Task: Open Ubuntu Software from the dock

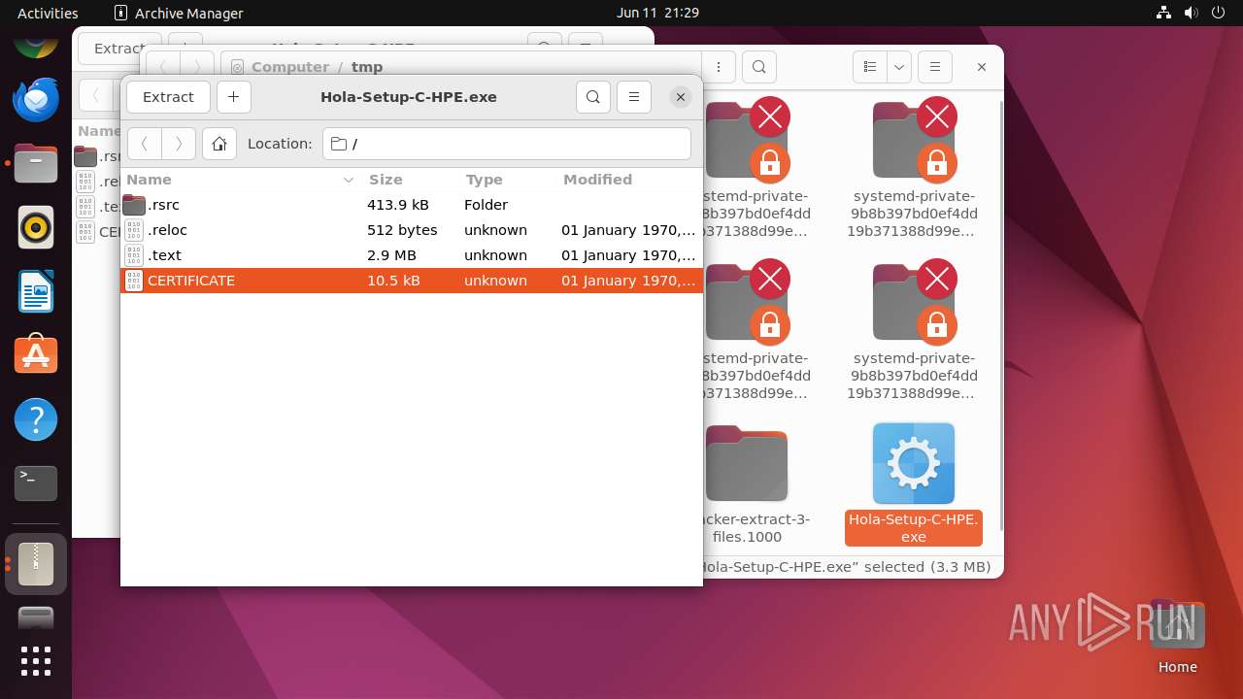Action: pyautogui.click(x=36, y=355)
